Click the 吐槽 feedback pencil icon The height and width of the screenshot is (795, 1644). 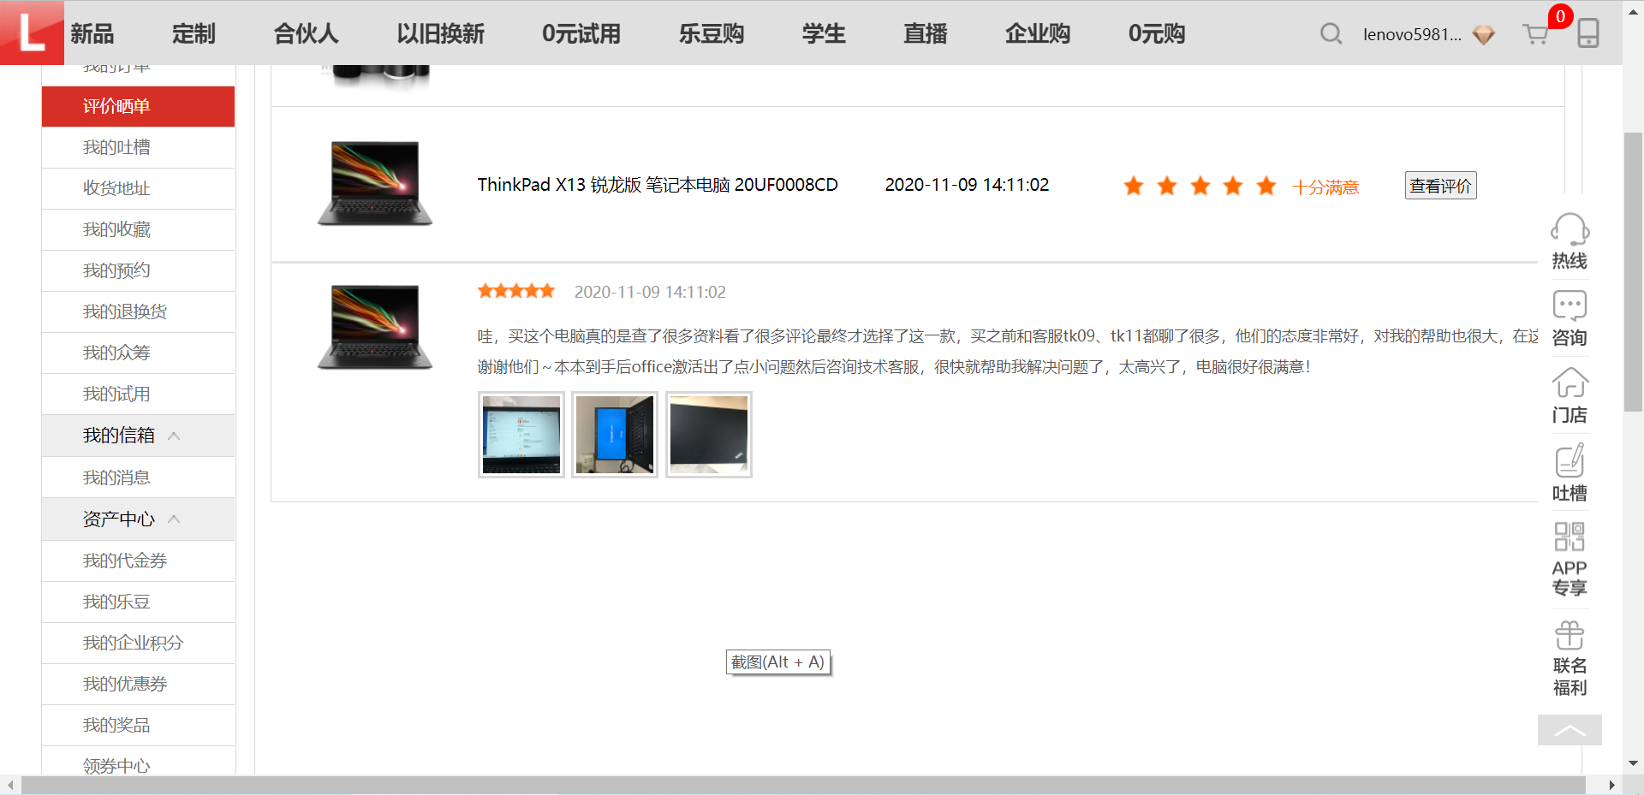[1570, 460]
